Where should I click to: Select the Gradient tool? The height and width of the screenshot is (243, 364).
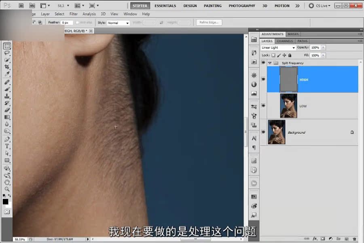pos(7,117)
